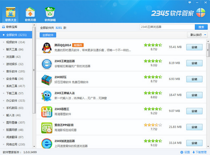Install 2345王牌输入法 with 安装 button
Viewport: 210px width, 155px height.
point(194,95)
